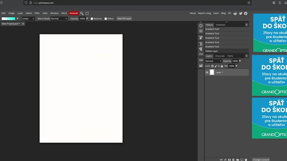This screenshot has height=161, width=287.
Task: Open the options bar Blend Mode dropdown
Action: tap(59, 18)
